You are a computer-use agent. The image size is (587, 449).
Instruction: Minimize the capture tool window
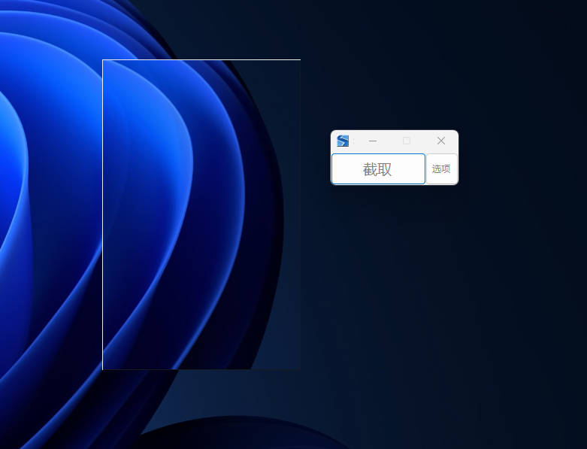[373, 141]
